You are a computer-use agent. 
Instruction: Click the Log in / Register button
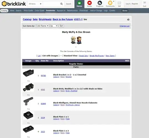pos(132,4)
